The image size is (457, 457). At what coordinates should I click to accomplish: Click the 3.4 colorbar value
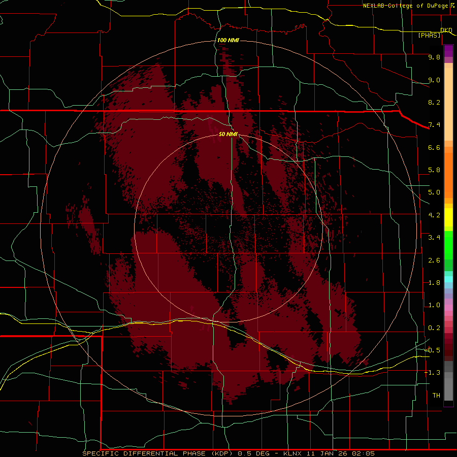434,238
